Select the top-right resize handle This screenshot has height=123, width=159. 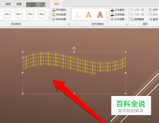pyautogui.click(x=126, y=52)
